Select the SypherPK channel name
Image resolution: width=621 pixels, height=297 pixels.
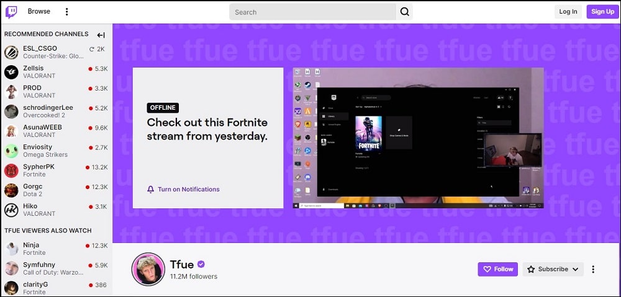[x=39, y=167]
